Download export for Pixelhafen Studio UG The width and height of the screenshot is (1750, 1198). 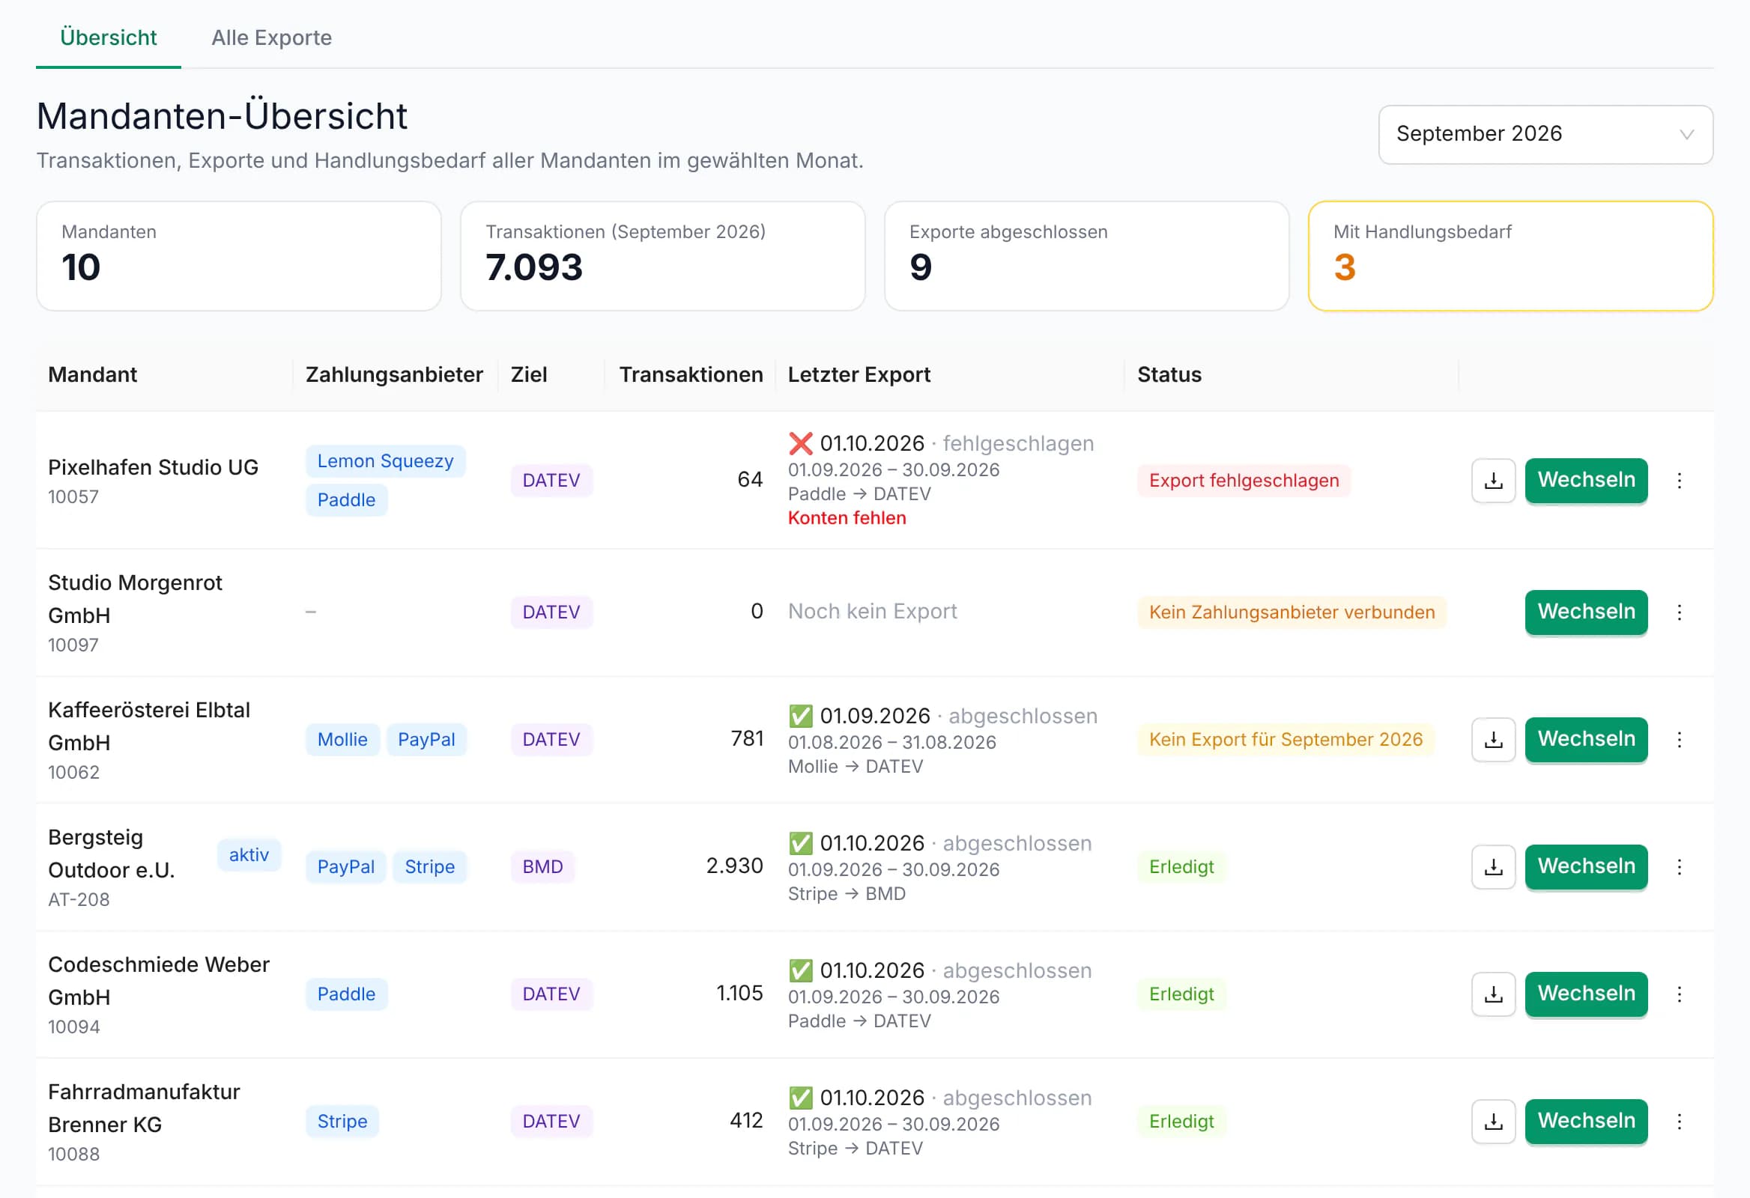click(1493, 480)
